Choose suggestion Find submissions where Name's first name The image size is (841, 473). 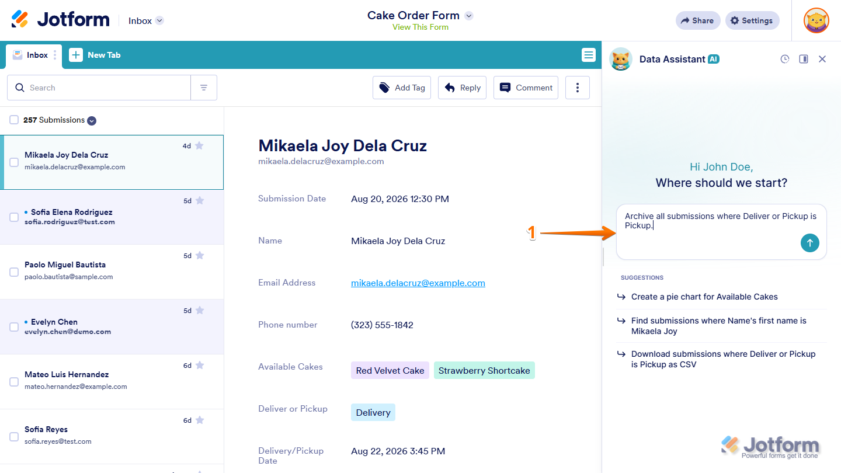(x=721, y=326)
